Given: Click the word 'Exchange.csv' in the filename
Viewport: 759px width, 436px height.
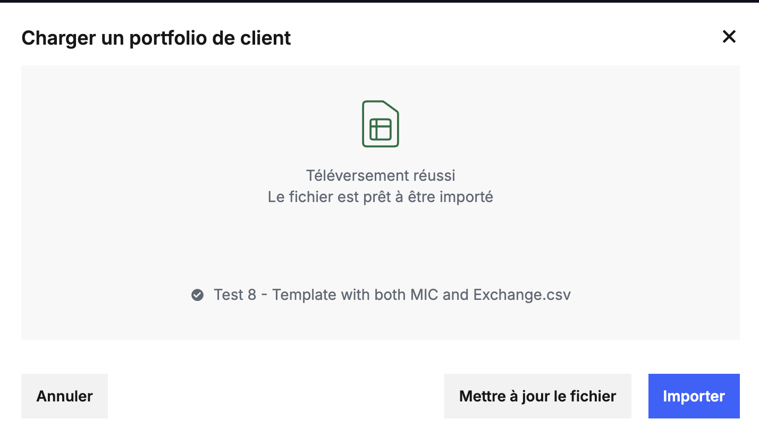Looking at the screenshot, I should click(522, 295).
